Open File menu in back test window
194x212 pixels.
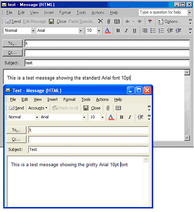coord(9,13)
